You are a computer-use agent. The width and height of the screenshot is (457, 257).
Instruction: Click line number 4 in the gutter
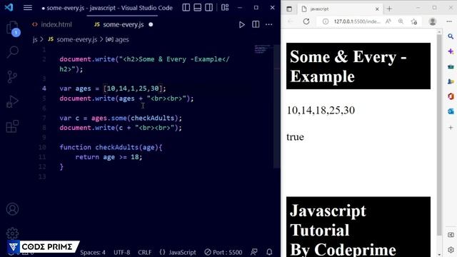[44, 89]
